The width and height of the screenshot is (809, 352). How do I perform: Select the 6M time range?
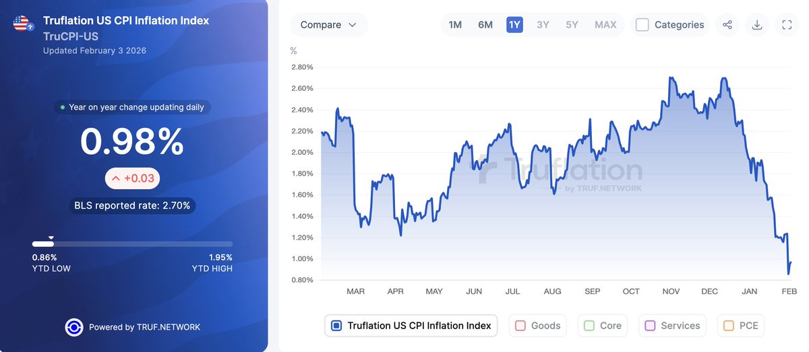485,25
